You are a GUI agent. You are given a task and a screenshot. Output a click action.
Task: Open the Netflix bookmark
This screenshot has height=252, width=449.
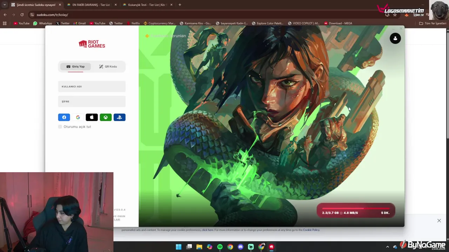[x=133, y=23]
